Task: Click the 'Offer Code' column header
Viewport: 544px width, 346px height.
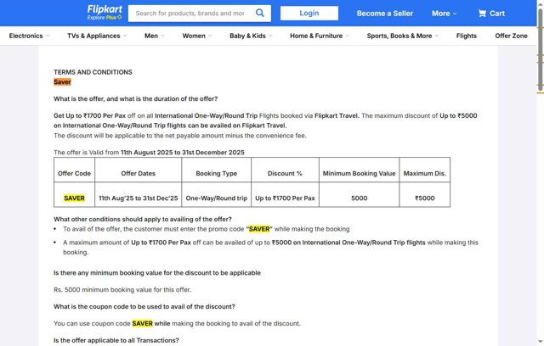Action: [x=74, y=173]
